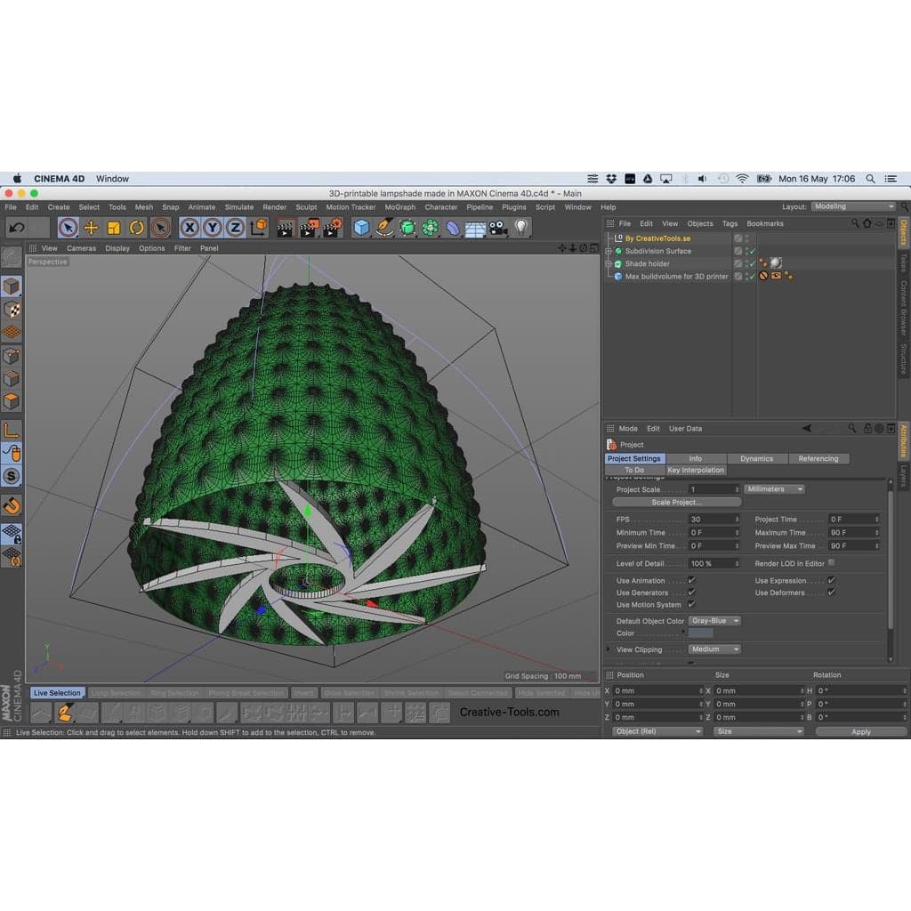This screenshot has width=911, height=911.
Task: Add a Light object
Action: click(x=521, y=227)
